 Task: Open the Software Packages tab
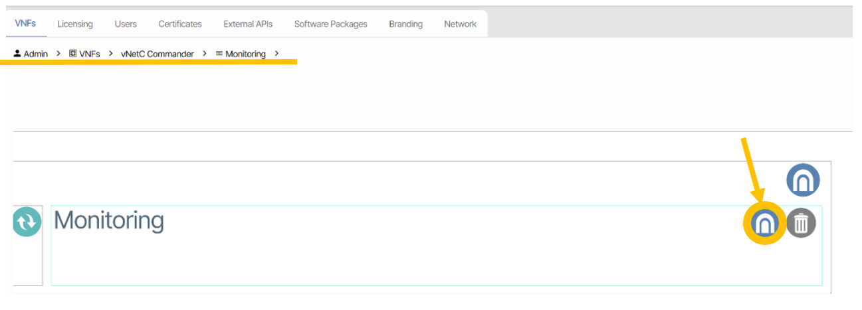(x=330, y=24)
